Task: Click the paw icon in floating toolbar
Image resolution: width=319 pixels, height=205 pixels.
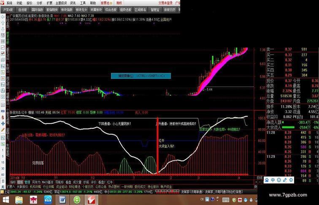Action: pyautogui.click(x=267, y=180)
